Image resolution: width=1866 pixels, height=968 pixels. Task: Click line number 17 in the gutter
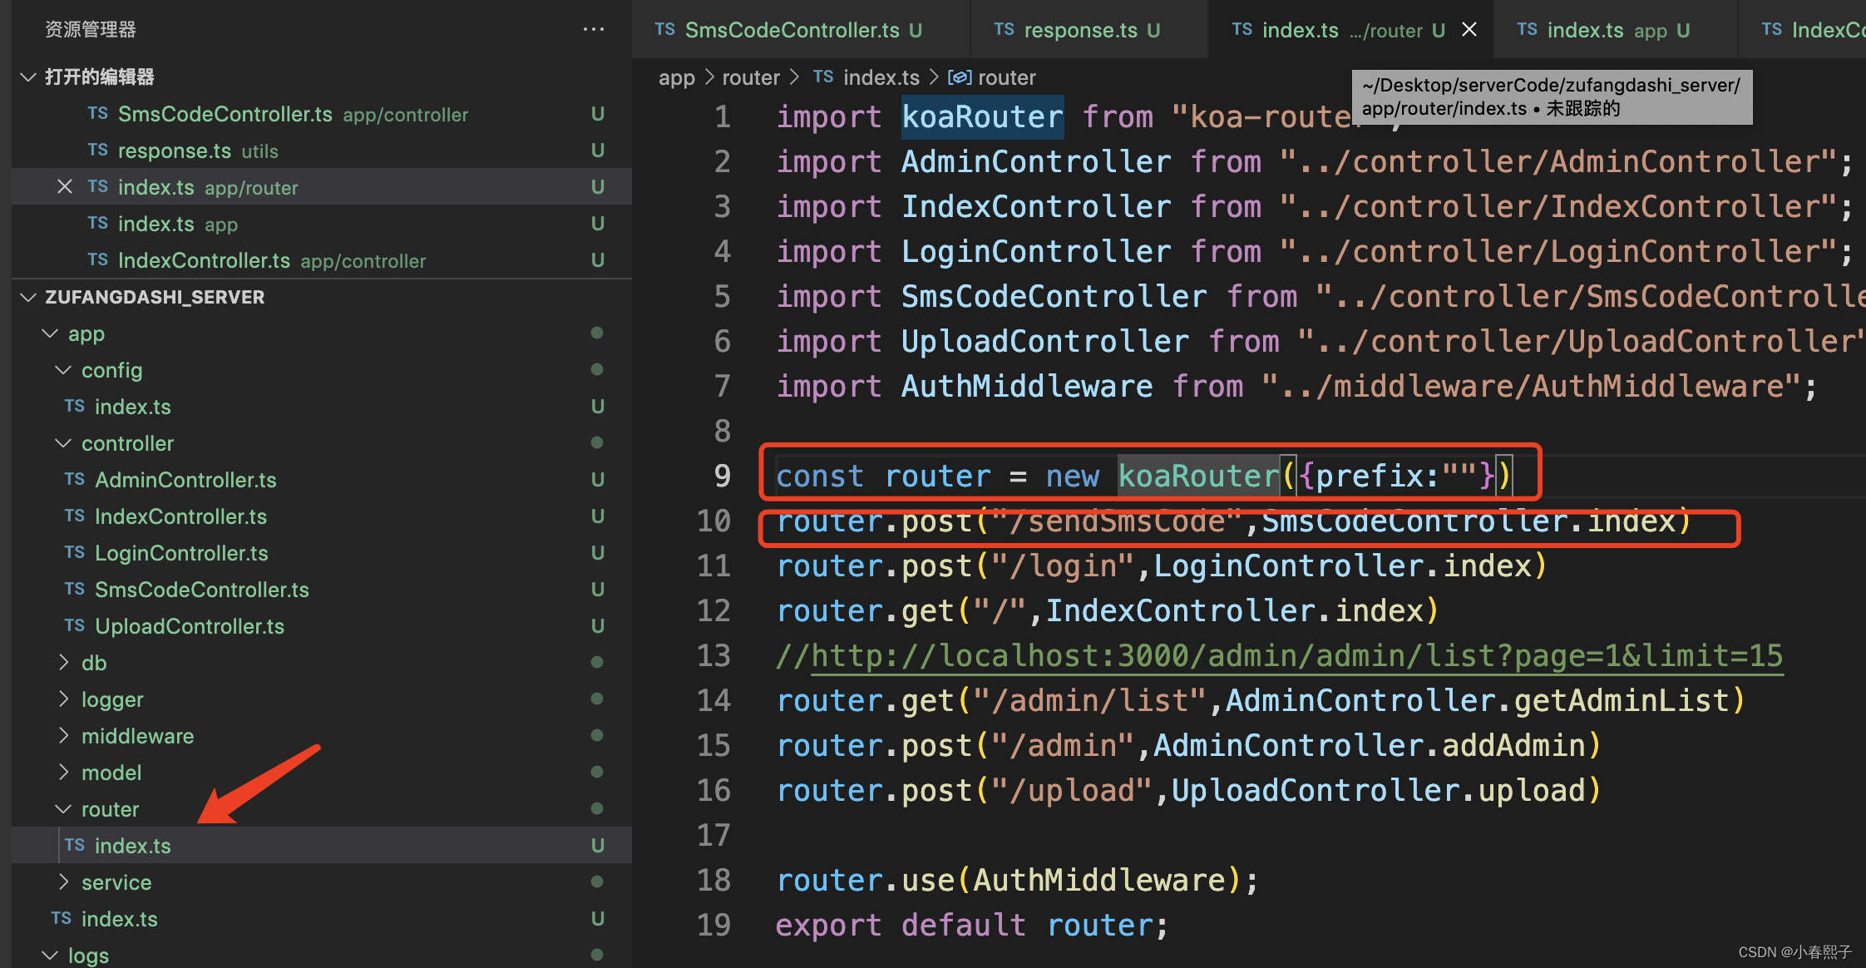pyautogui.click(x=713, y=835)
